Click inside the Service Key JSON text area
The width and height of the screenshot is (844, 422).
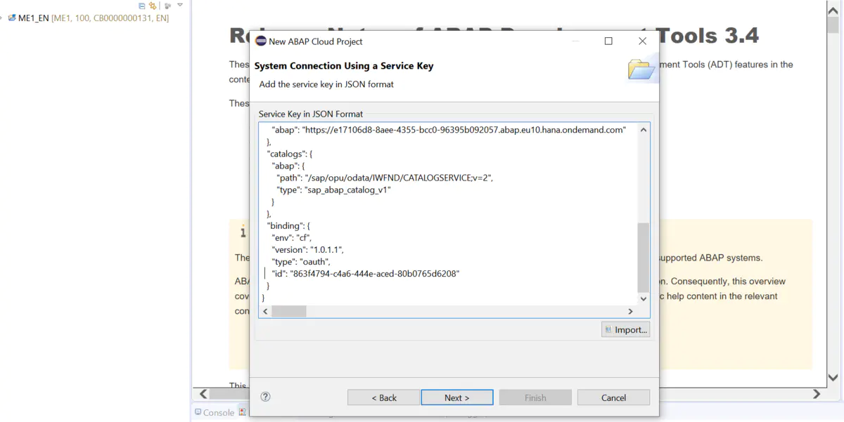coord(448,213)
